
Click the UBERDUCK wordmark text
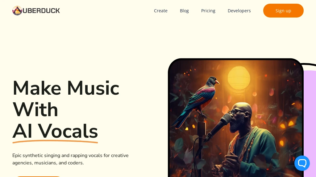41,11
